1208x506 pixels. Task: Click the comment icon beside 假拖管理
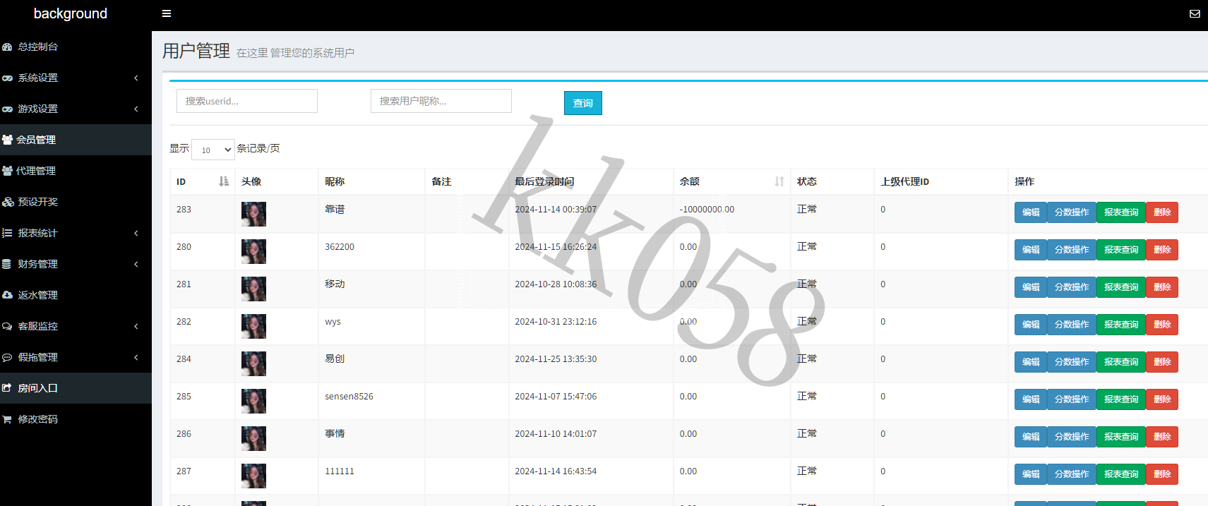point(7,357)
